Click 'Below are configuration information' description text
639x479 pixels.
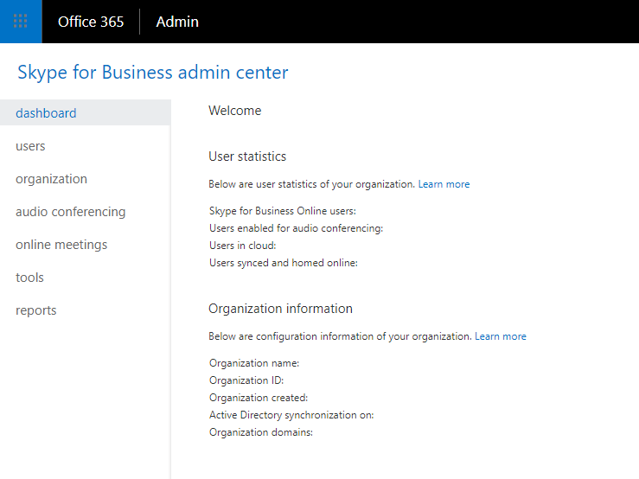coord(340,336)
